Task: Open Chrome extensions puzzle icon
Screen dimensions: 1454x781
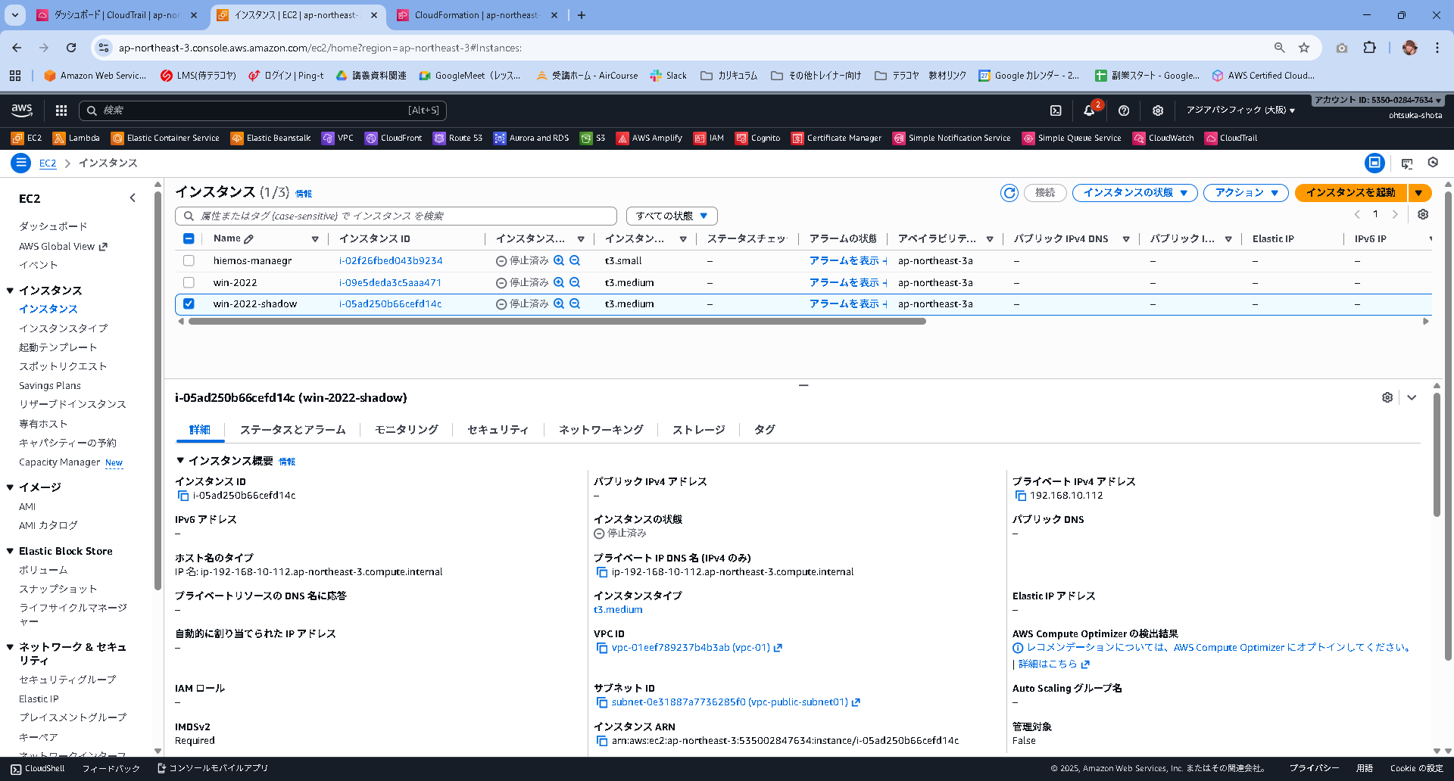Action: 1369,48
